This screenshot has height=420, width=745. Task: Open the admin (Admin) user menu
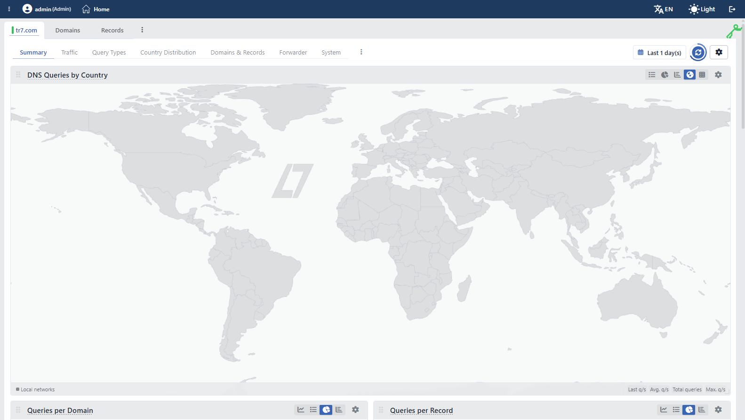[x=47, y=9]
